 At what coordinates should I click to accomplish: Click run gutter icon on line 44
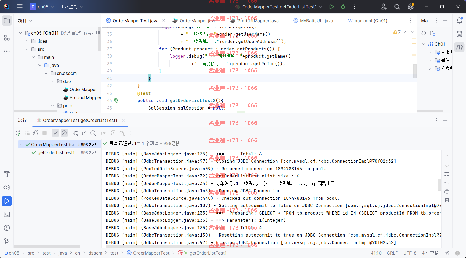[x=116, y=100]
